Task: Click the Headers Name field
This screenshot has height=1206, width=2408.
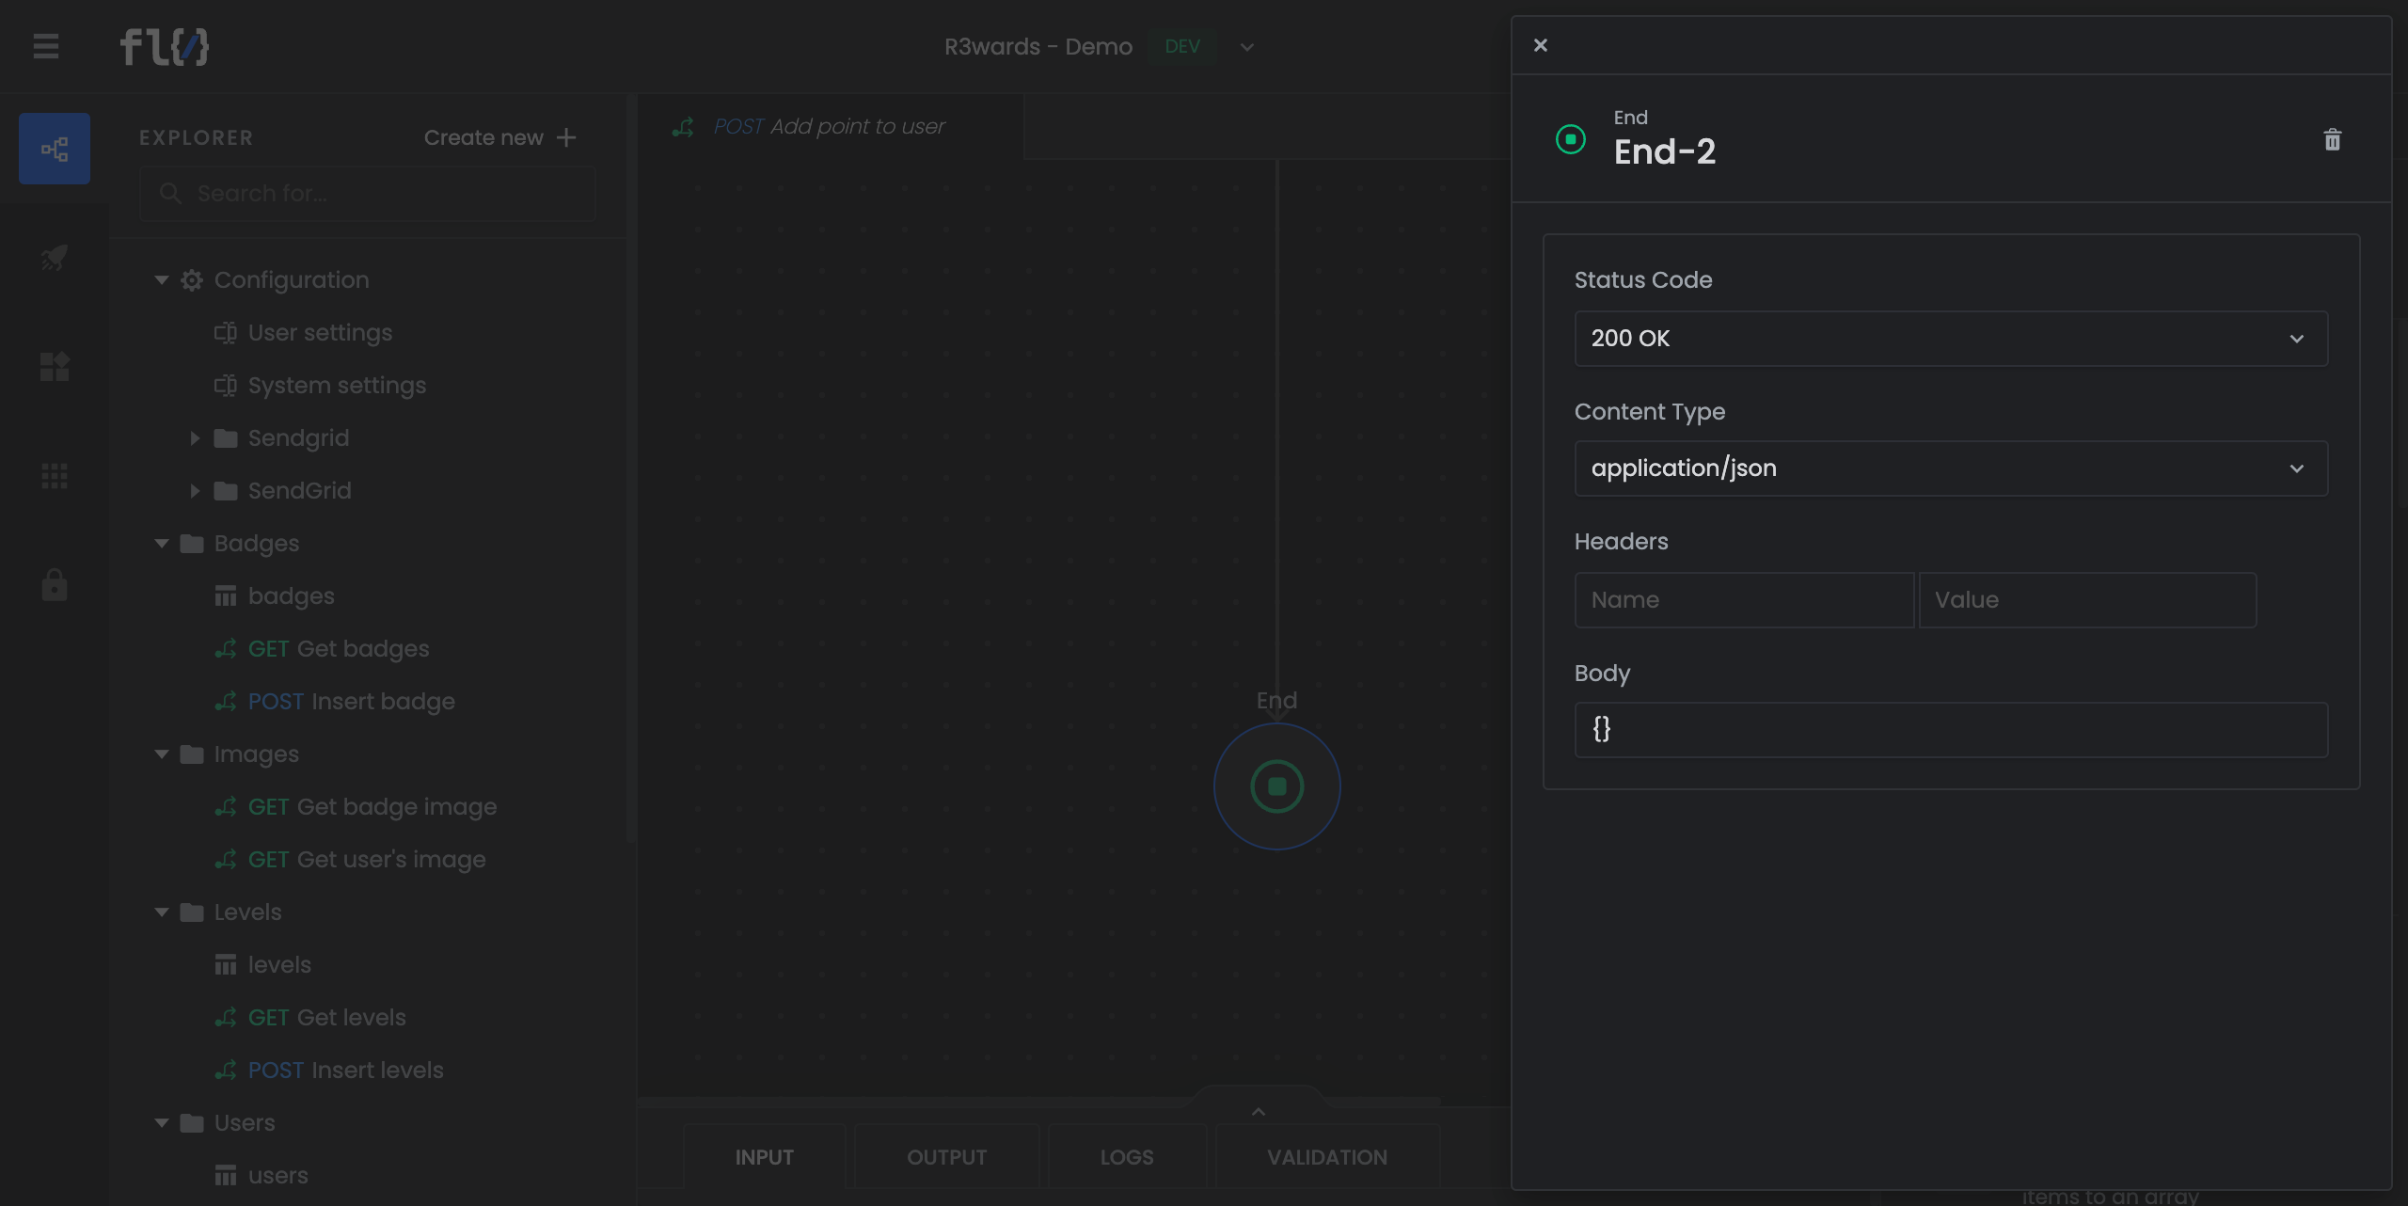Action: click(x=1744, y=600)
